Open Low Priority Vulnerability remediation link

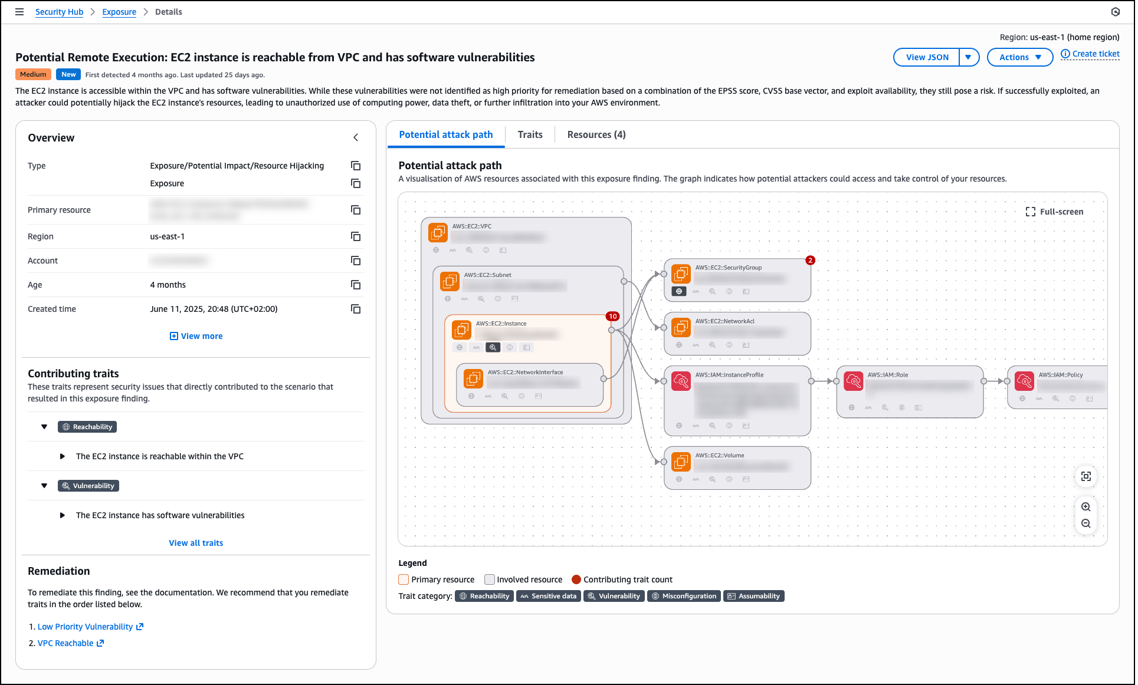click(x=85, y=627)
